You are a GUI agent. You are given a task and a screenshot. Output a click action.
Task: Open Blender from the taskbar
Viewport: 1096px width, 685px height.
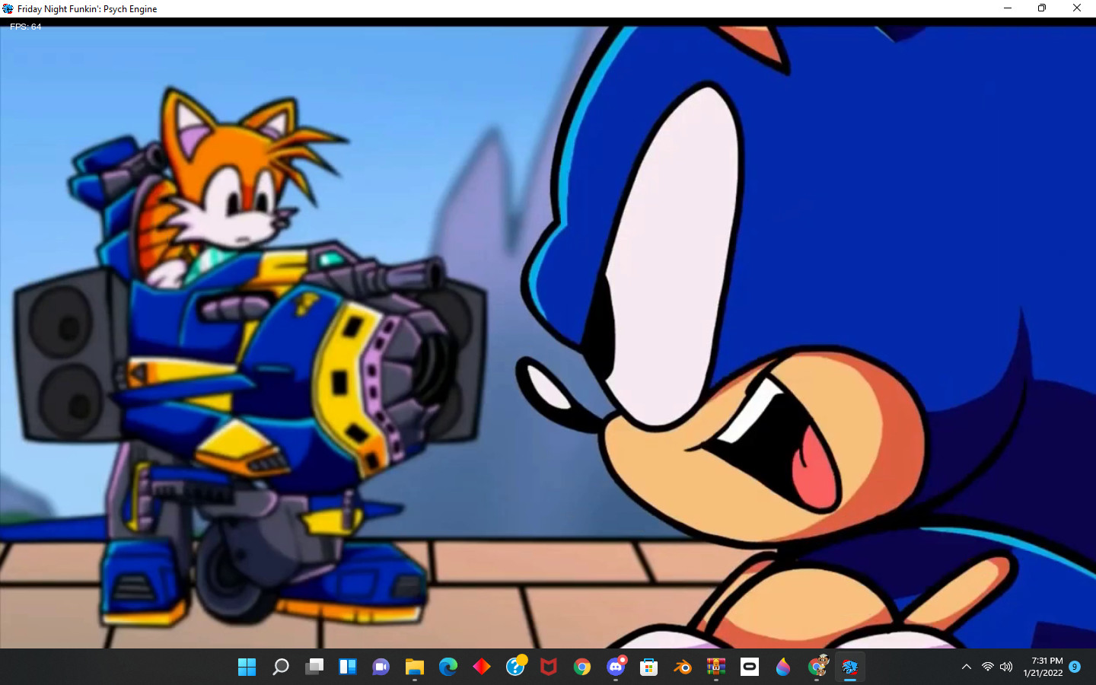tap(682, 667)
